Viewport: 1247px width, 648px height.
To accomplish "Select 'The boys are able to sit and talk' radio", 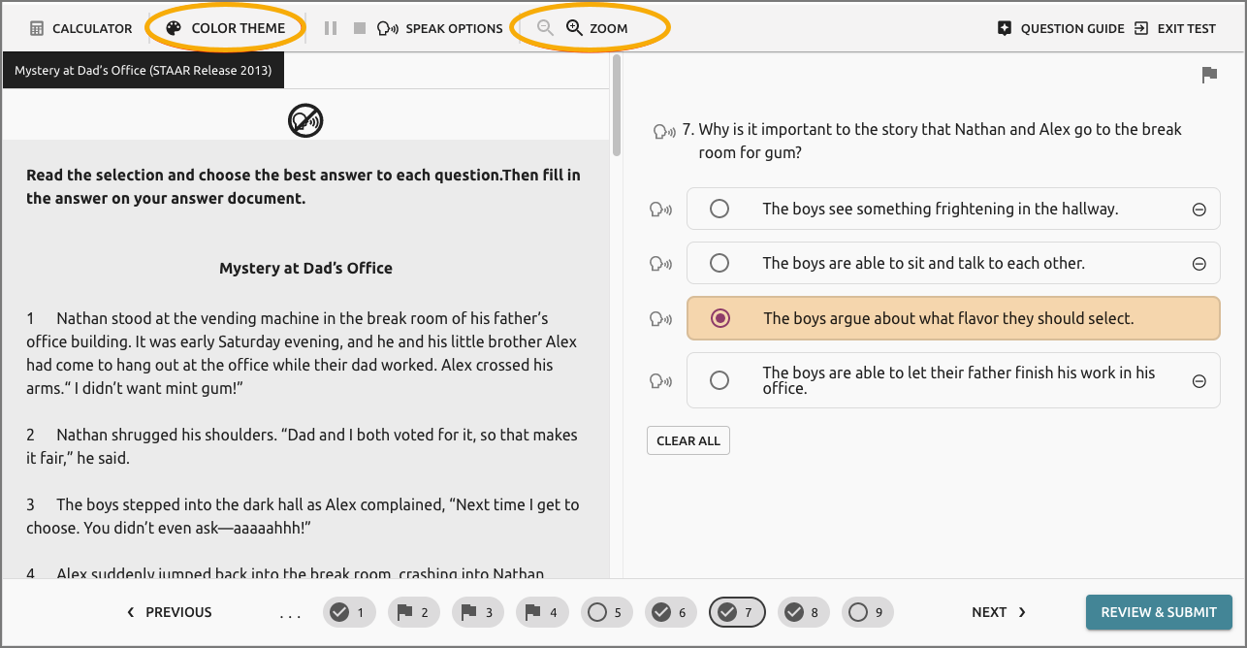I will pos(719,263).
